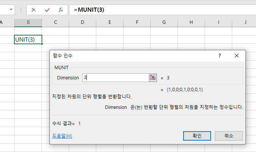Select column F header
Viewport: 256px width, 152px height.
click(x=137, y=22)
